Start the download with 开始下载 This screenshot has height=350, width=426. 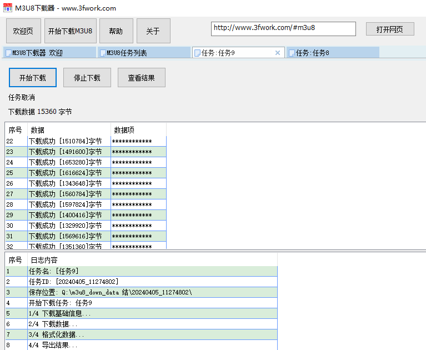coord(33,78)
